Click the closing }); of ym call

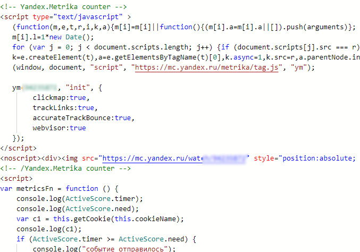[x=19, y=138]
